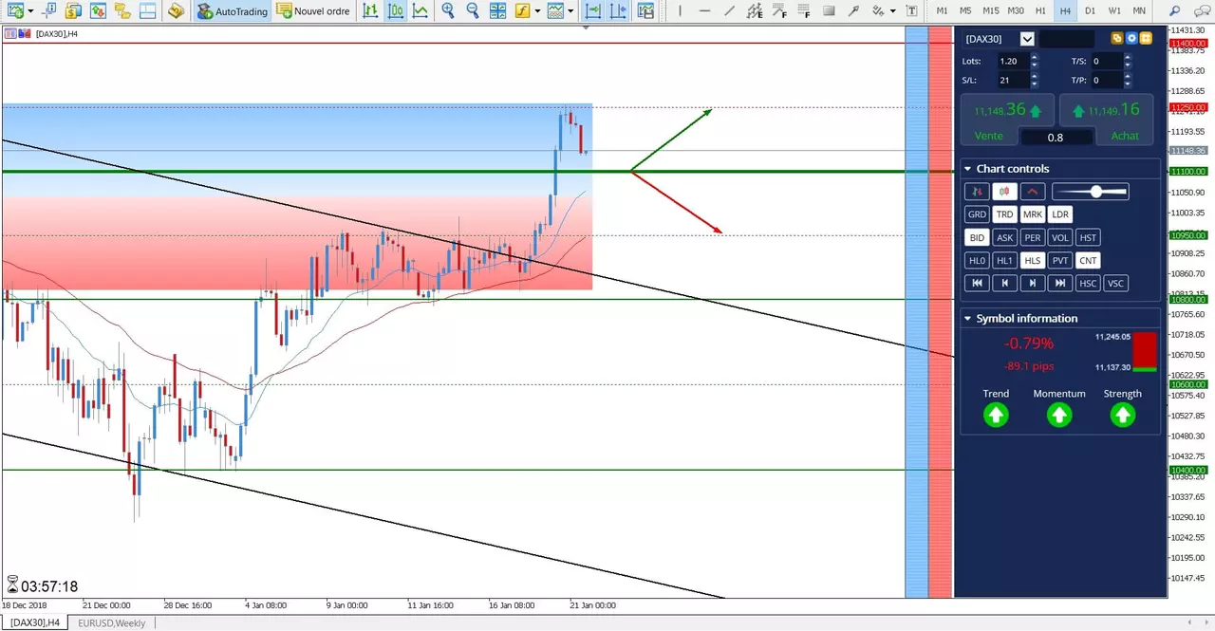Toggle the ASK line button
This screenshot has height=631, width=1215.
click(x=1004, y=237)
